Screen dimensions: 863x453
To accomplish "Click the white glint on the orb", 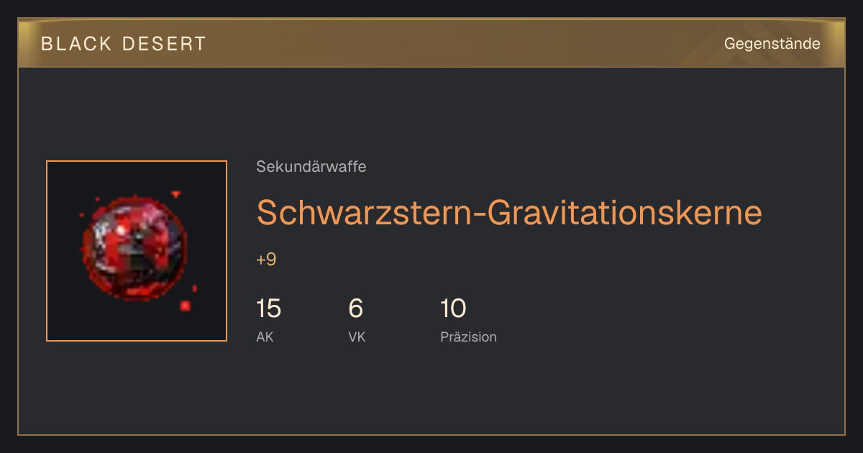I will pyautogui.click(x=123, y=229).
